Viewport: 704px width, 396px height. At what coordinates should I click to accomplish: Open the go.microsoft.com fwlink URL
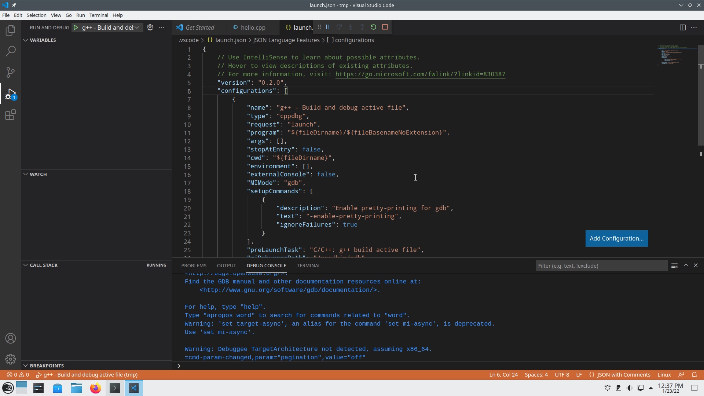tap(420, 74)
